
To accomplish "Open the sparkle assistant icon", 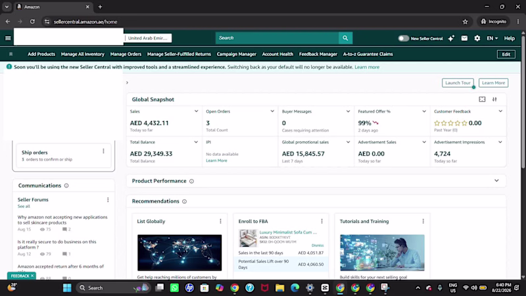I will pyautogui.click(x=451, y=38).
